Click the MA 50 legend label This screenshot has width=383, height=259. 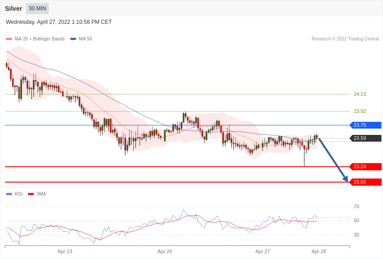click(86, 39)
